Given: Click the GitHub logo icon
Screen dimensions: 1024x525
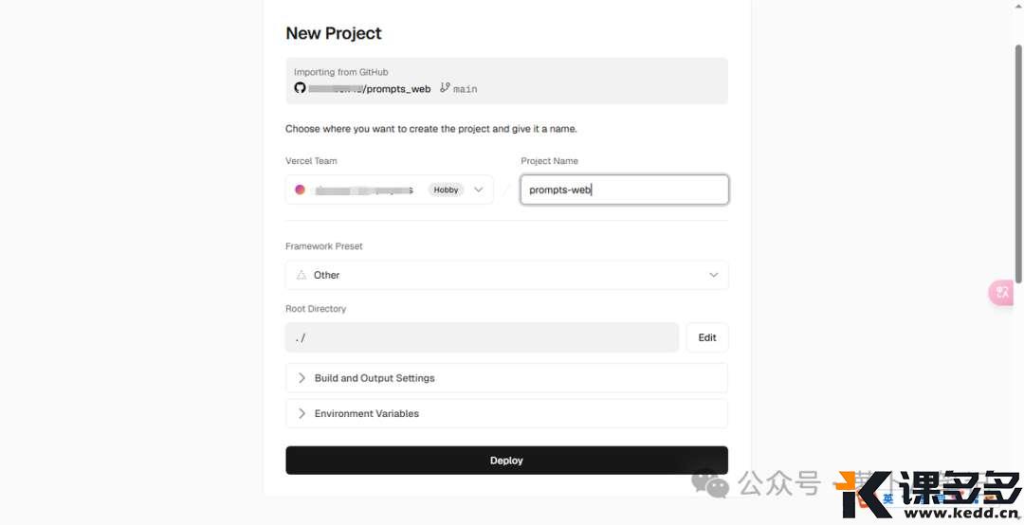Looking at the screenshot, I should [300, 88].
